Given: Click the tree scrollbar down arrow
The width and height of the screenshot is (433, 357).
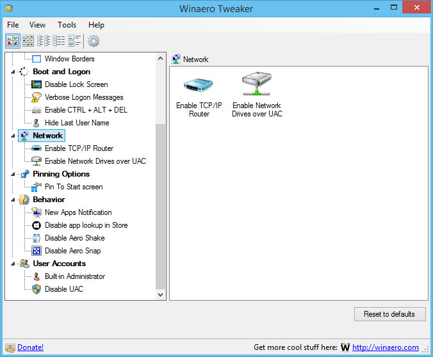Looking at the screenshot, I should 160,294.
